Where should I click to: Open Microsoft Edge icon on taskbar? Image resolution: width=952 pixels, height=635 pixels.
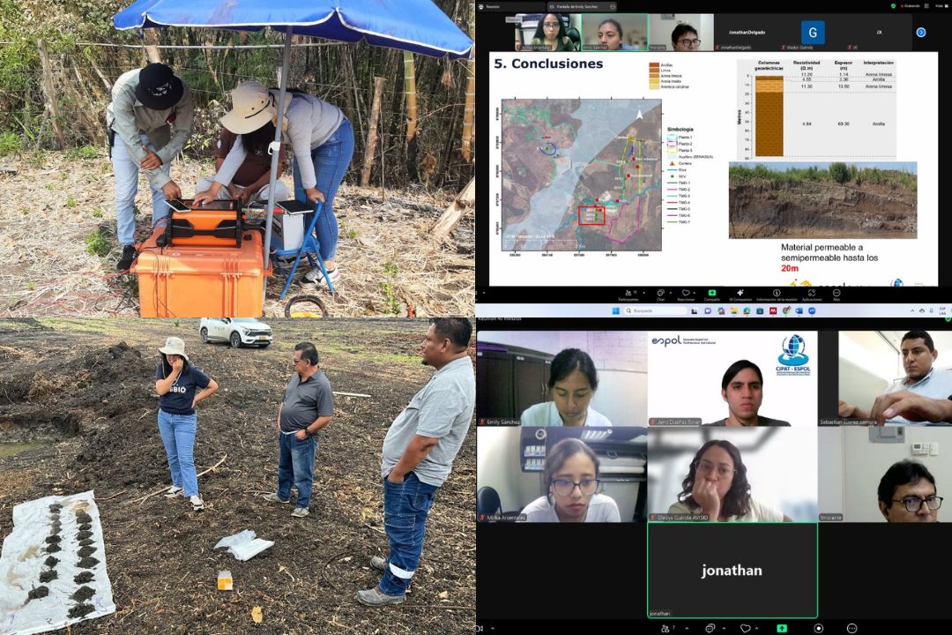pyautogui.click(x=747, y=311)
